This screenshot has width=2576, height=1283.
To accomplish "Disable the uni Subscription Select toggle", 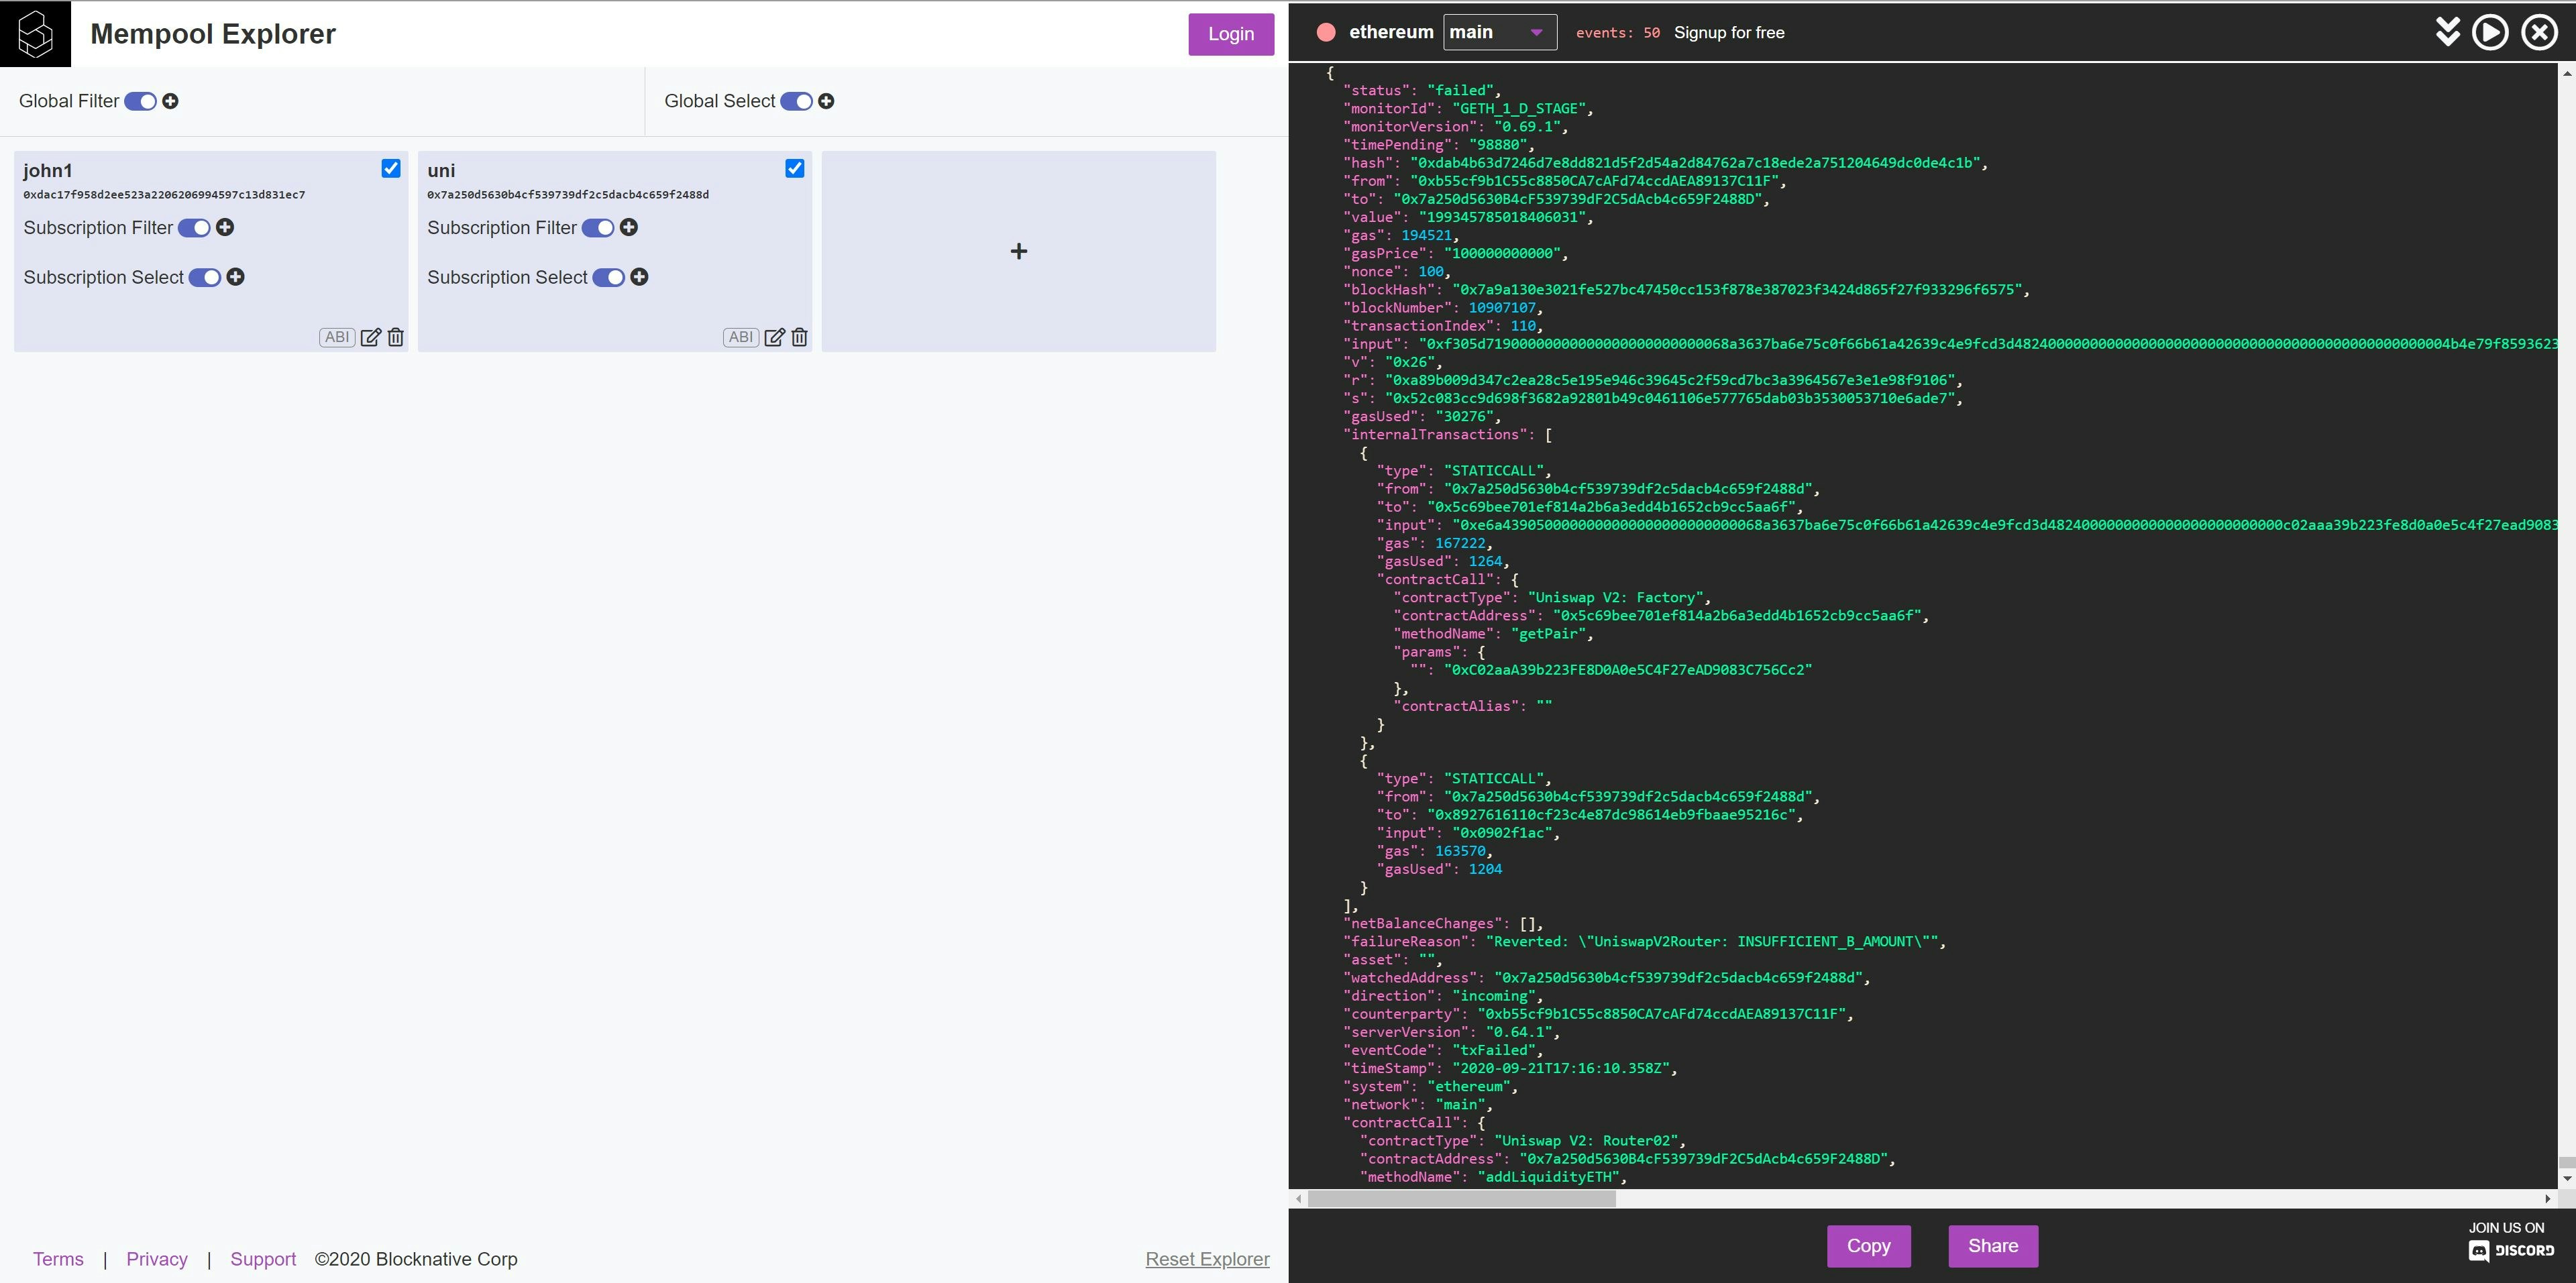I will pyautogui.click(x=608, y=277).
